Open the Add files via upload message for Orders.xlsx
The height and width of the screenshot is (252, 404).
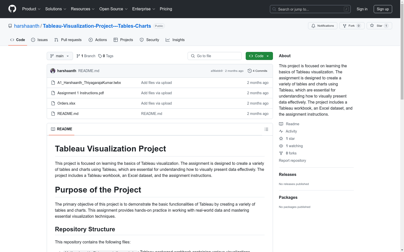click(x=156, y=103)
